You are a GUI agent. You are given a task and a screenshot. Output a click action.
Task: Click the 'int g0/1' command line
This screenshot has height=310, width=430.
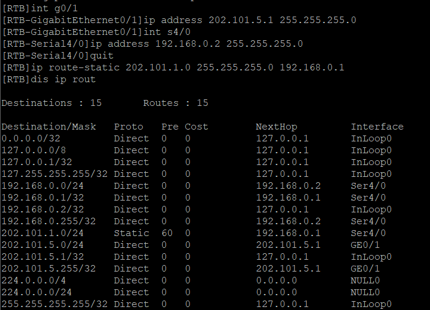coord(47,8)
